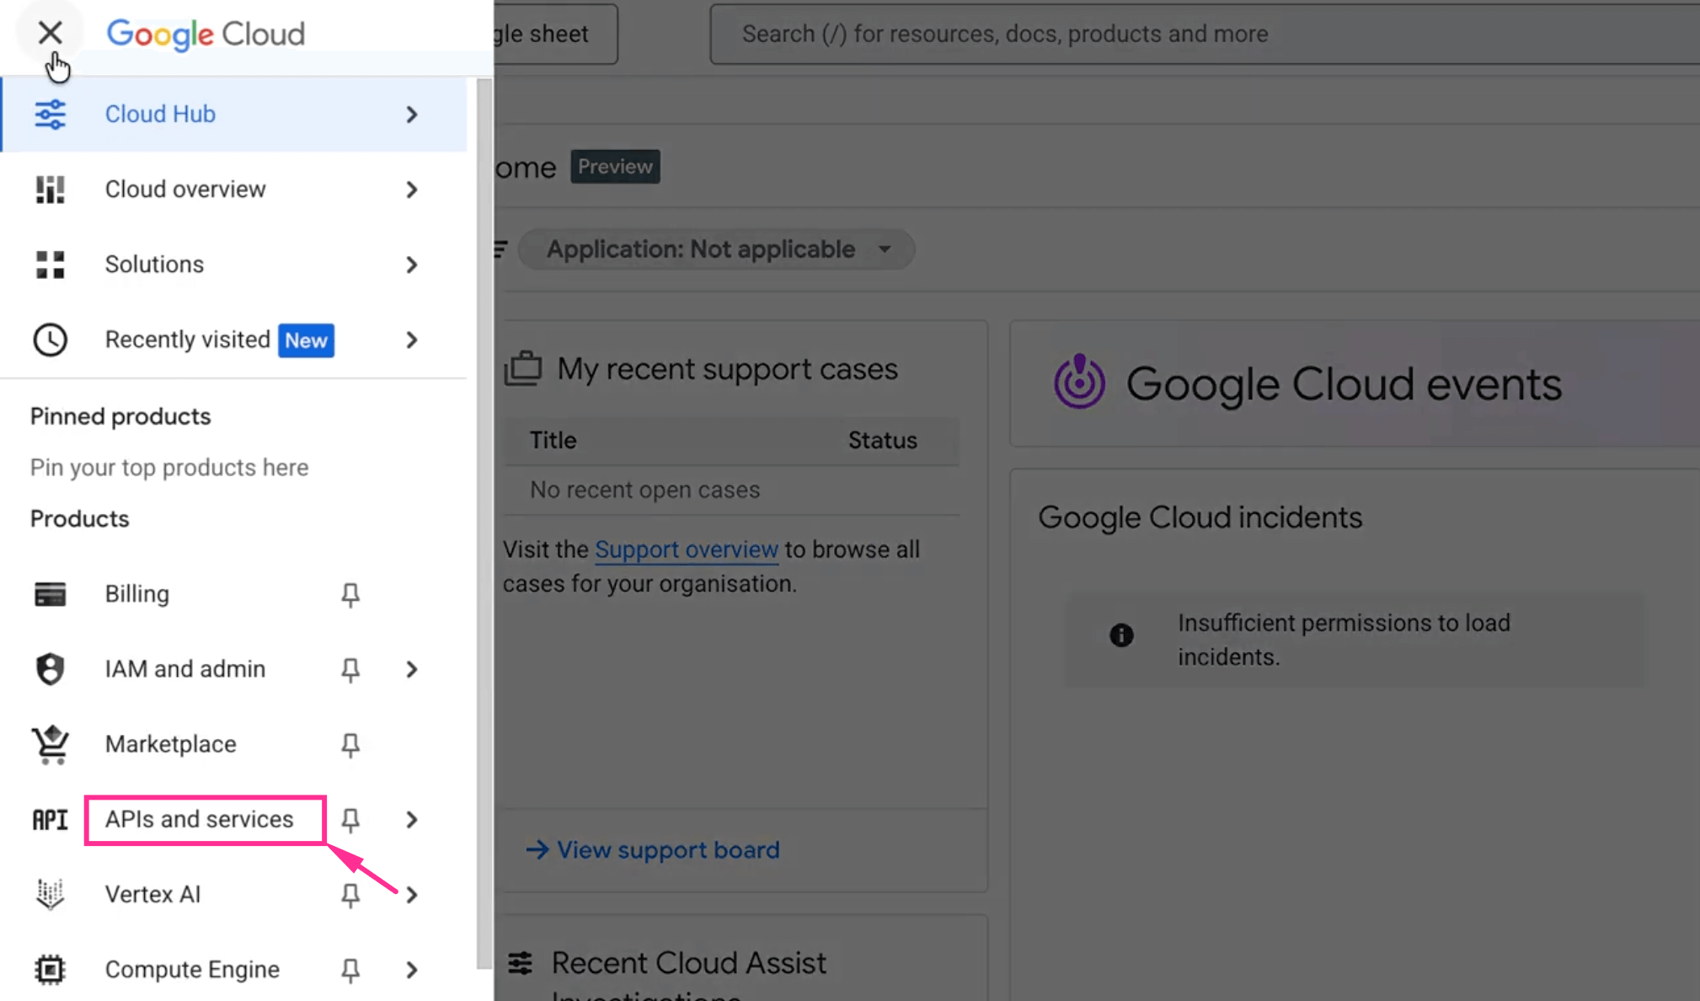The height and width of the screenshot is (1001, 1700).
Task: Open Recently visited menu item
Action: pos(234,340)
